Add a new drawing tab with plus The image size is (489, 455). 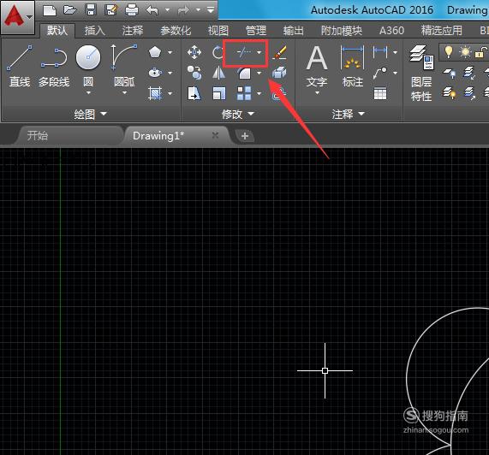point(245,136)
